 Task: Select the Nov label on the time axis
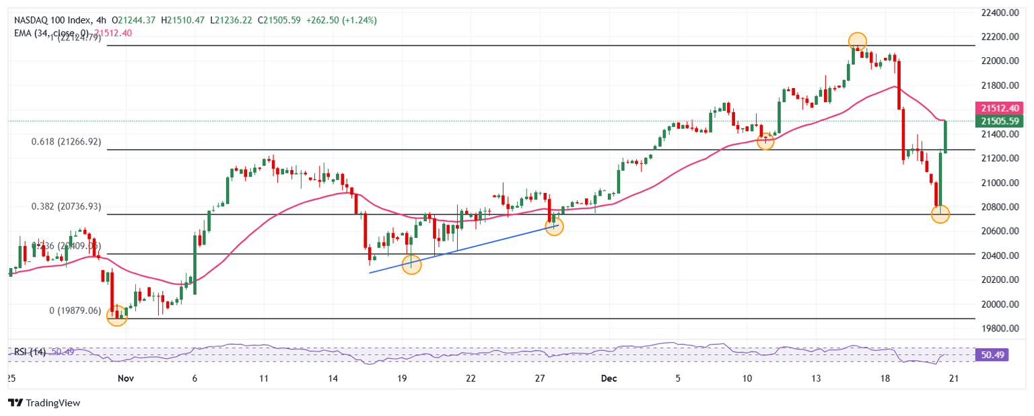126,378
